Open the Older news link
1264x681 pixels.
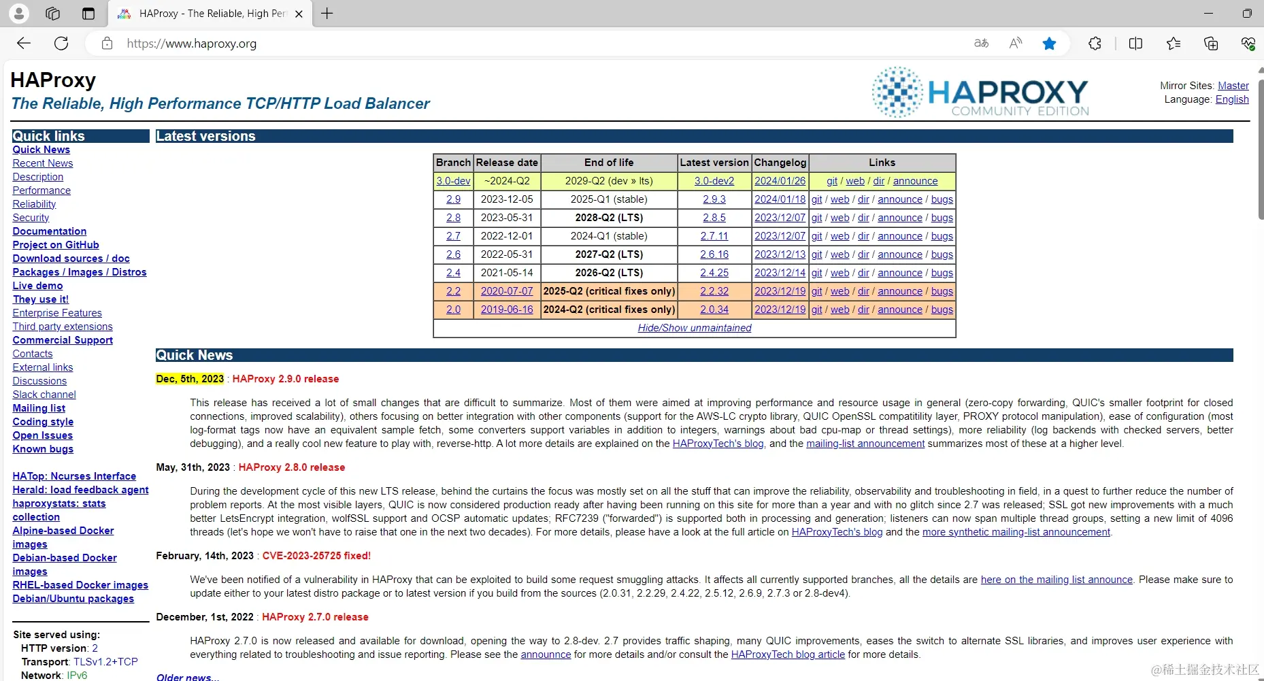[188, 677]
